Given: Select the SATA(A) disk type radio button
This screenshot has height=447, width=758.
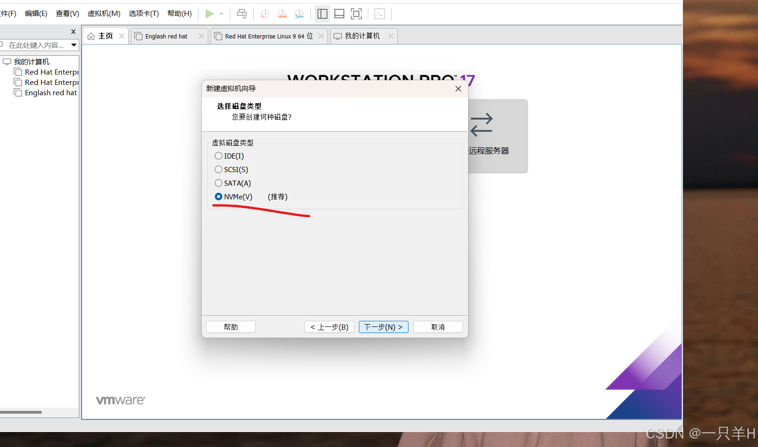Looking at the screenshot, I should [x=219, y=183].
